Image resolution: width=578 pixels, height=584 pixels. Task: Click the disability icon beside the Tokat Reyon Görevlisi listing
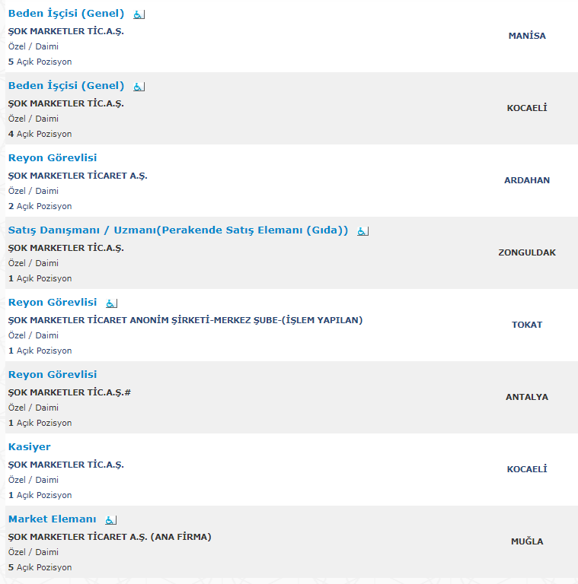click(x=111, y=303)
